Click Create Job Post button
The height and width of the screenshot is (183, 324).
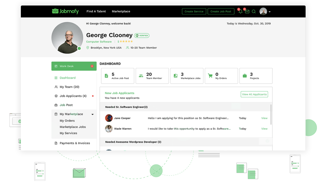(x=221, y=11)
